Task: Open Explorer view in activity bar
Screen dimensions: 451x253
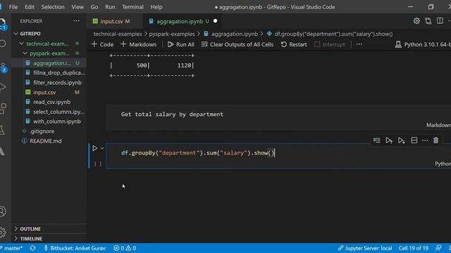Action: pyautogui.click(x=2, y=24)
